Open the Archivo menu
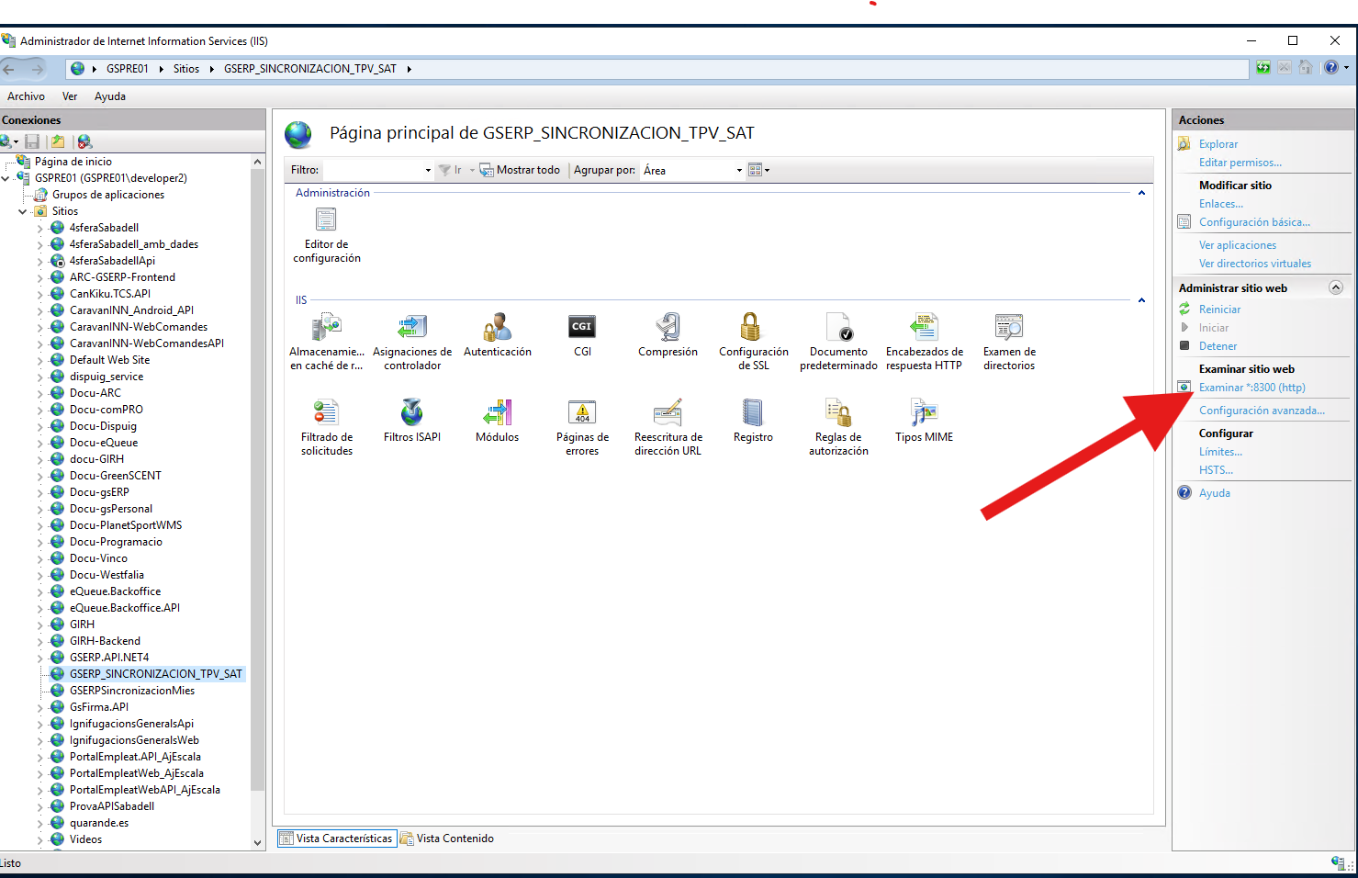Screen dimensions: 1358x878 [x=26, y=96]
